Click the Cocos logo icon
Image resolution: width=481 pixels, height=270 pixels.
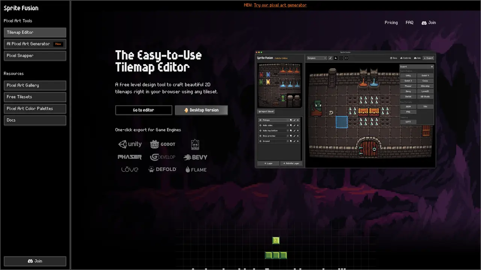pyautogui.click(x=195, y=144)
